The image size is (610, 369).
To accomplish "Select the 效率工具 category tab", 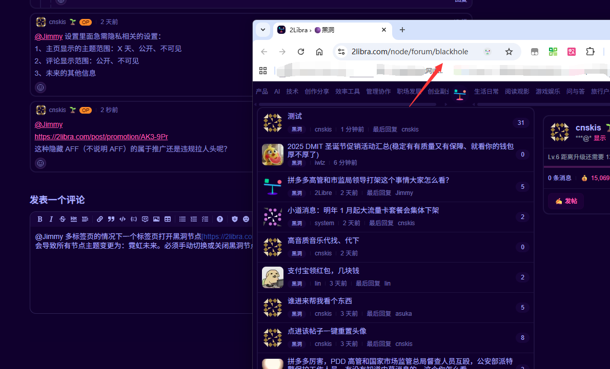I will click(x=348, y=92).
